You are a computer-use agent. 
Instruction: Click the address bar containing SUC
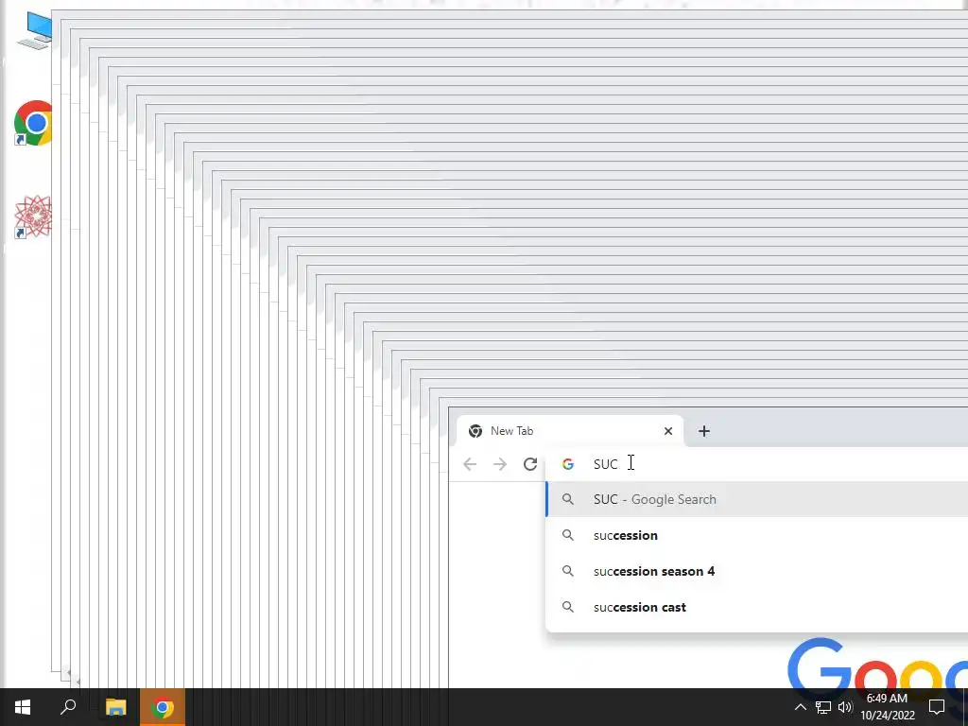click(x=757, y=464)
